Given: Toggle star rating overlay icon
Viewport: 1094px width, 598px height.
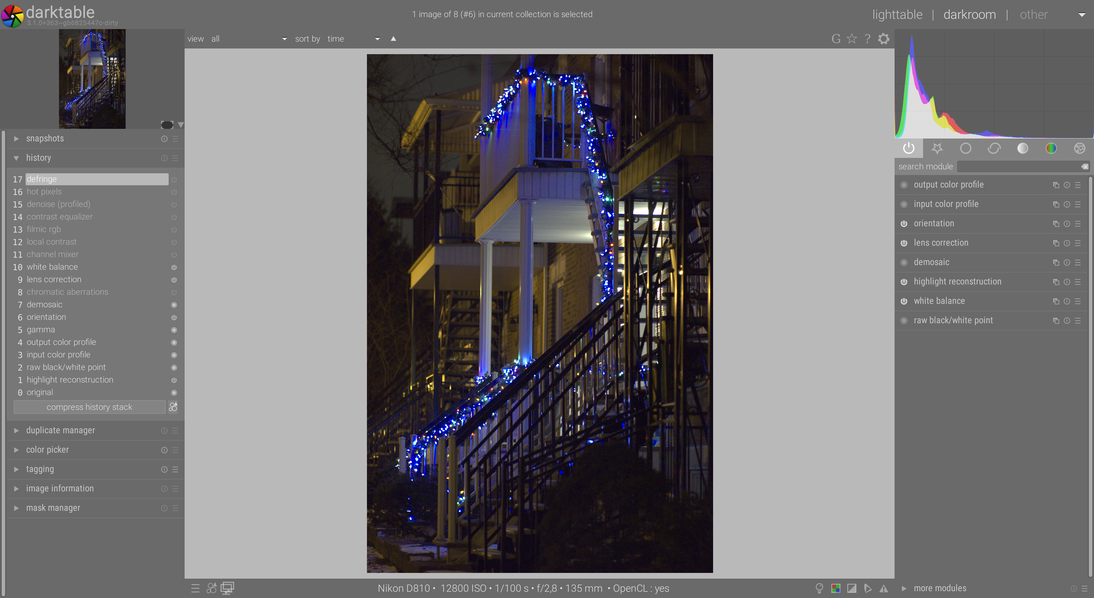Looking at the screenshot, I should (852, 39).
